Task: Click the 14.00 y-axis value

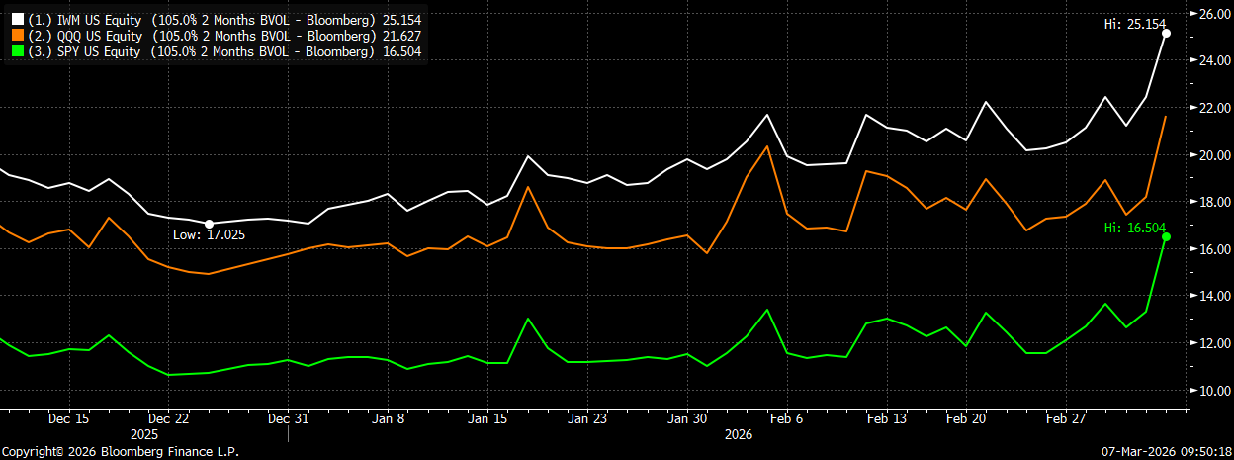Action: tap(1213, 296)
